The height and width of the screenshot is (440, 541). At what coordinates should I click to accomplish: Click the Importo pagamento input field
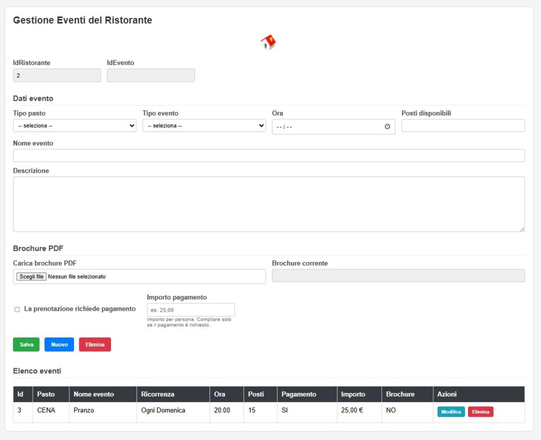(x=191, y=310)
